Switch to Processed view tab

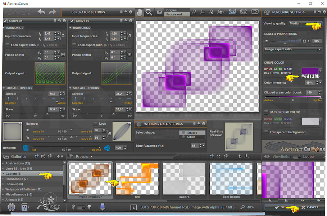[x=174, y=14]
